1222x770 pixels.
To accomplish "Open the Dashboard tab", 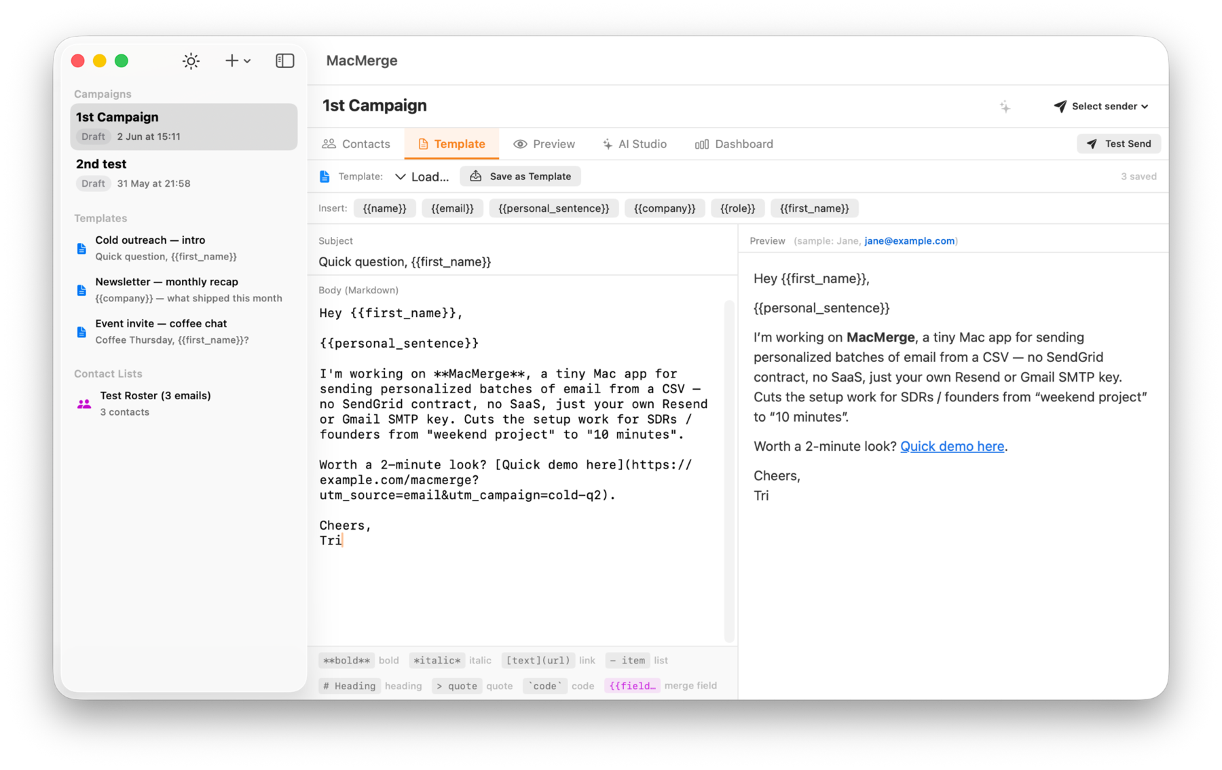I will click(x=735, y=144).
